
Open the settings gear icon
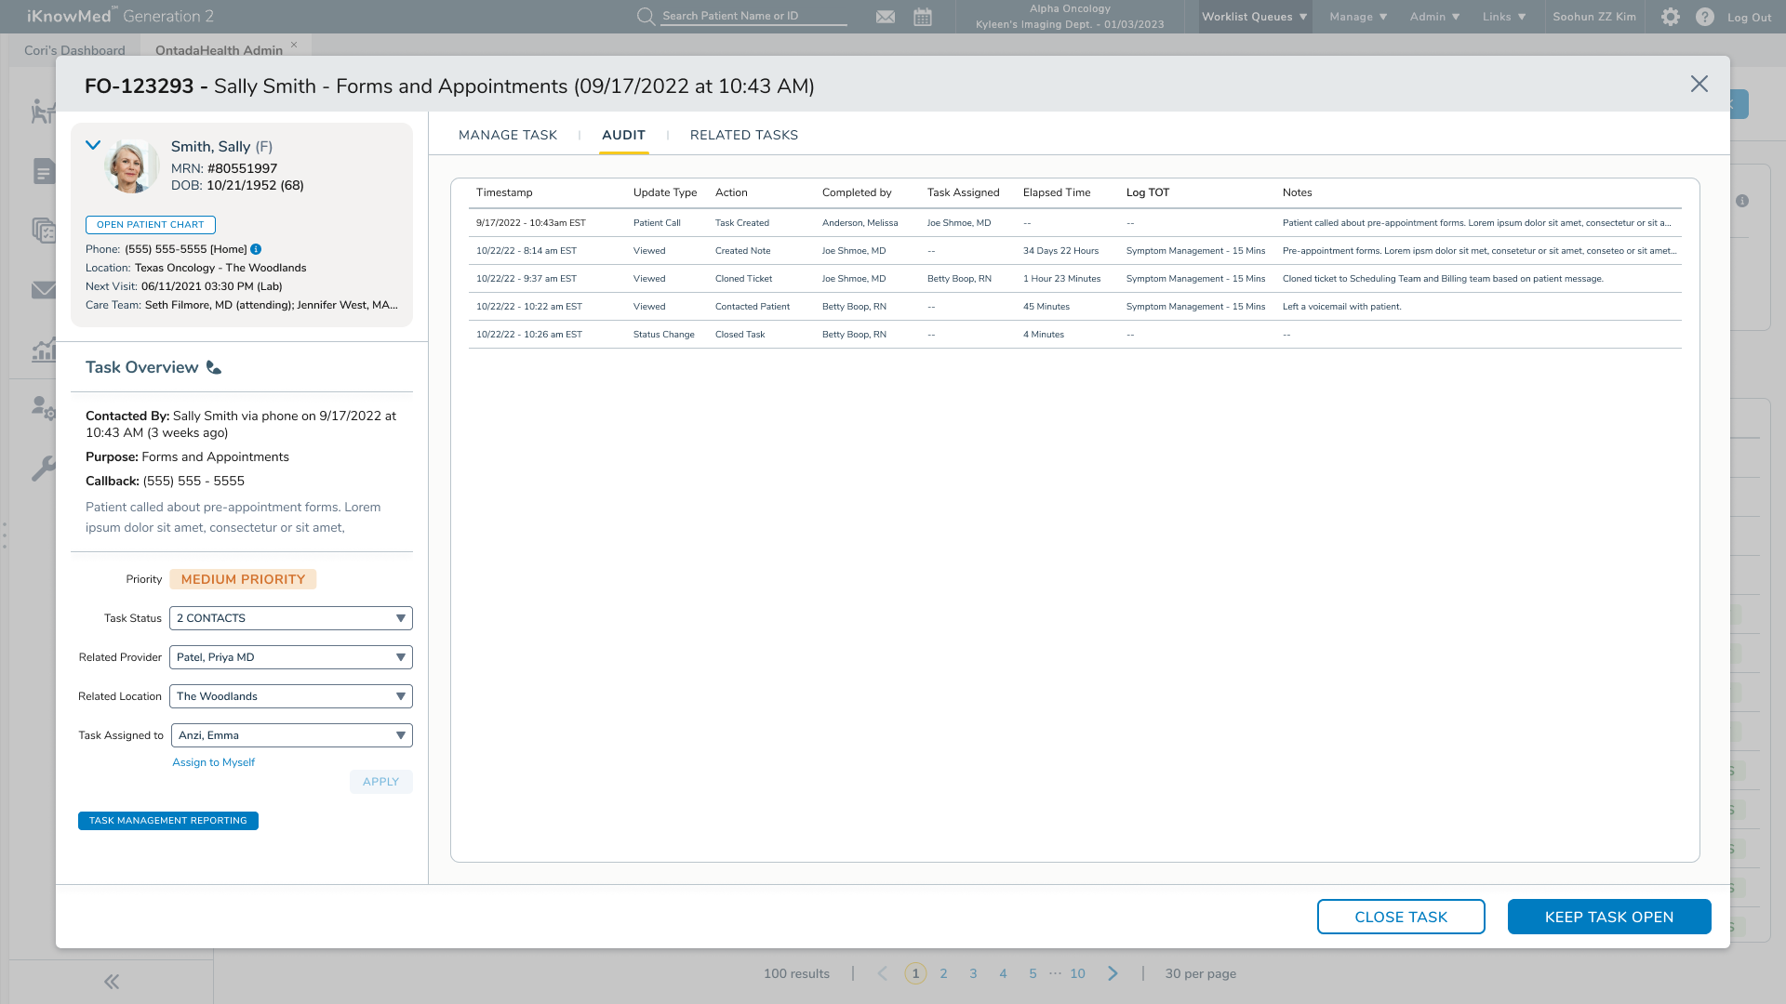coord(1671,17)
